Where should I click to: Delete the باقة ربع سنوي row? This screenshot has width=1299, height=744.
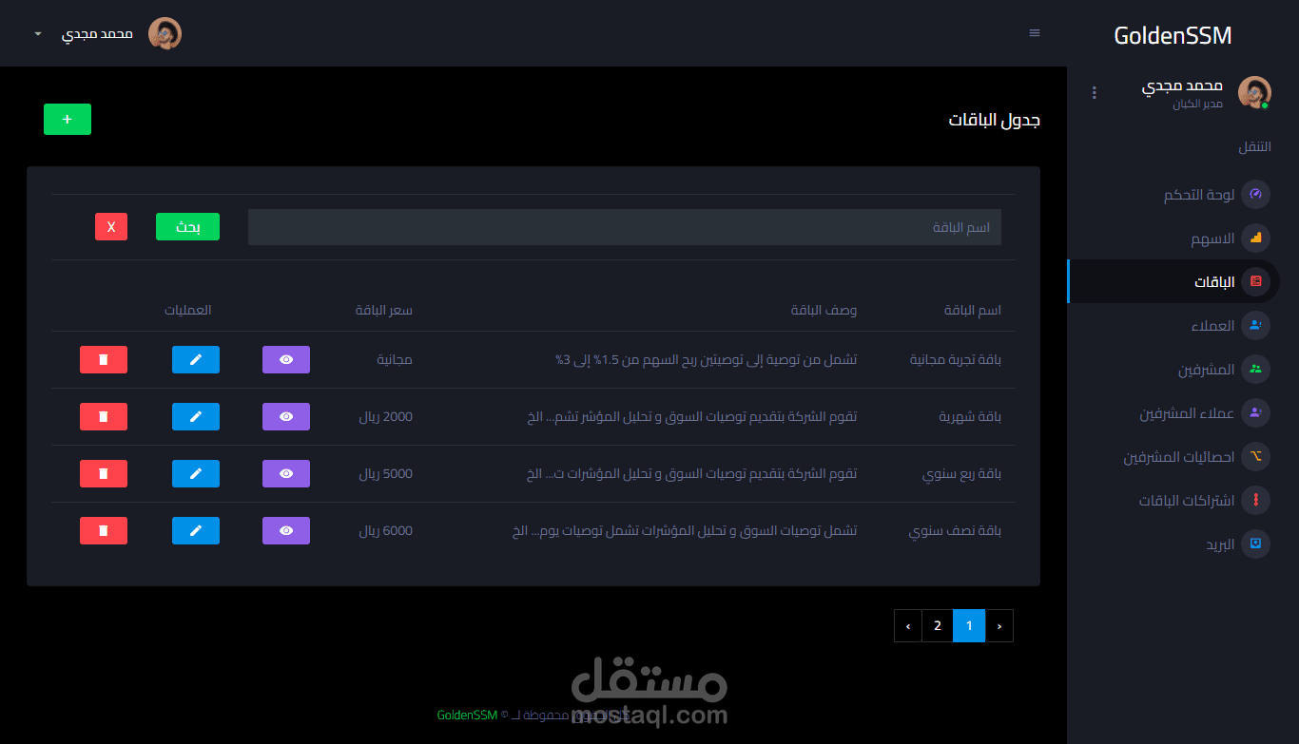click(104, 474)
